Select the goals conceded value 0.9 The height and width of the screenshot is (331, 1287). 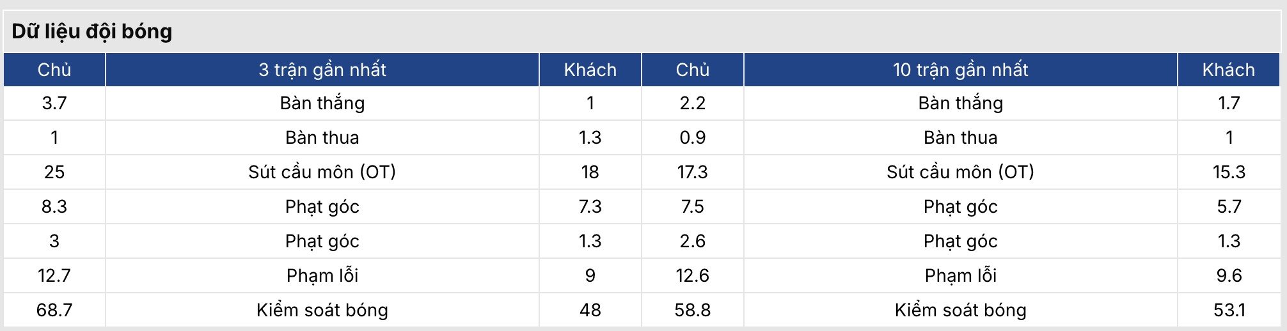pos(692,137)
